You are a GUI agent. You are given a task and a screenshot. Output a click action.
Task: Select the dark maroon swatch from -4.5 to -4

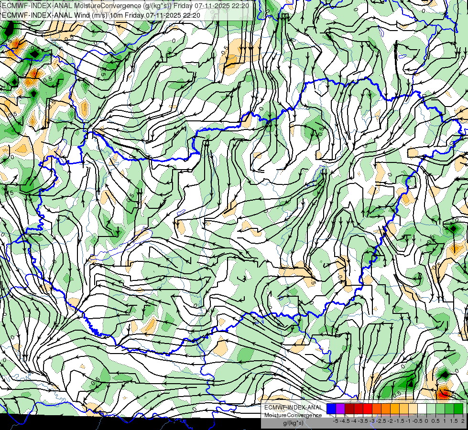(x=349, y=409)
